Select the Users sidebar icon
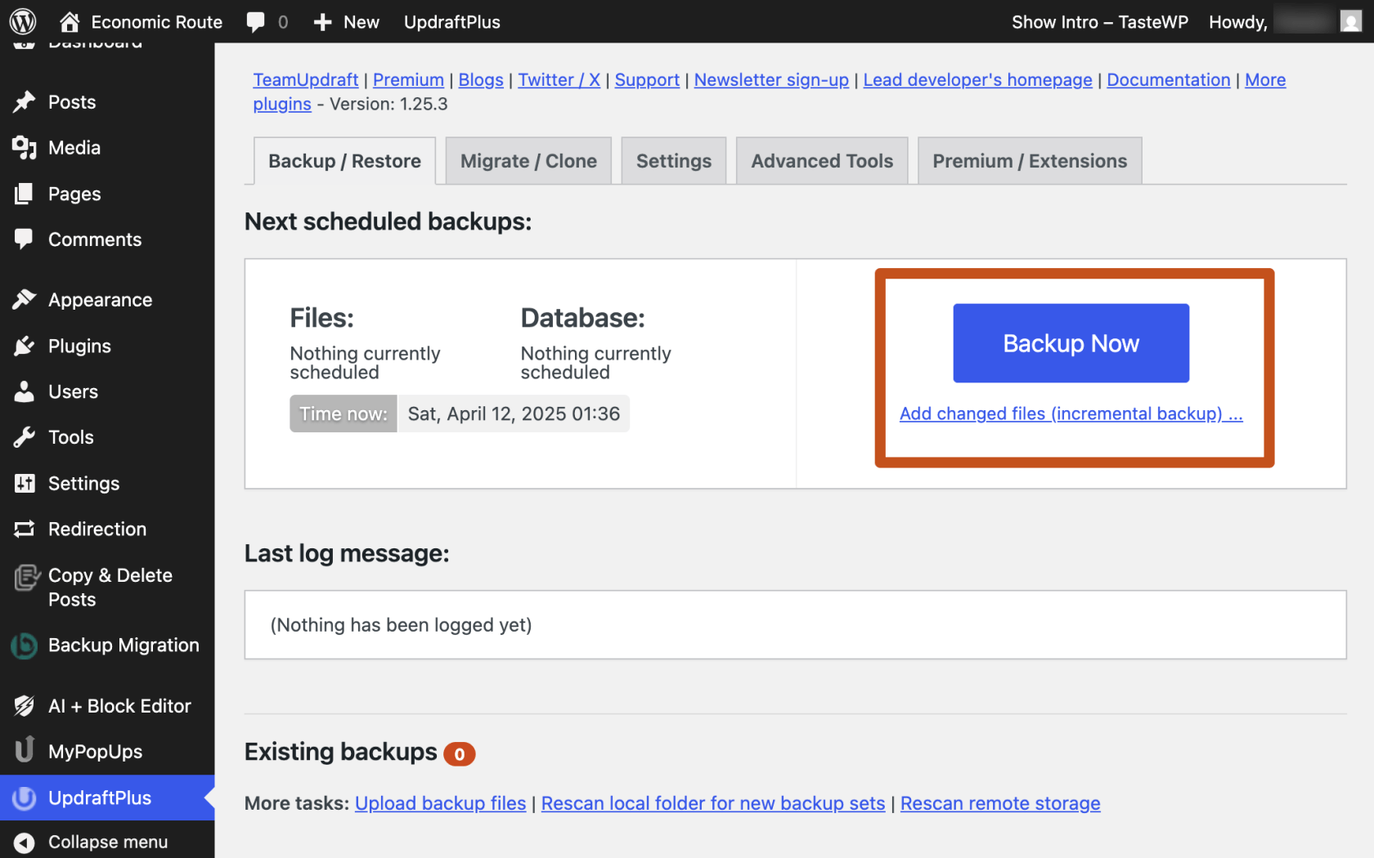The width and height of the screenshot is (1374, 858). tap(25, 391)
